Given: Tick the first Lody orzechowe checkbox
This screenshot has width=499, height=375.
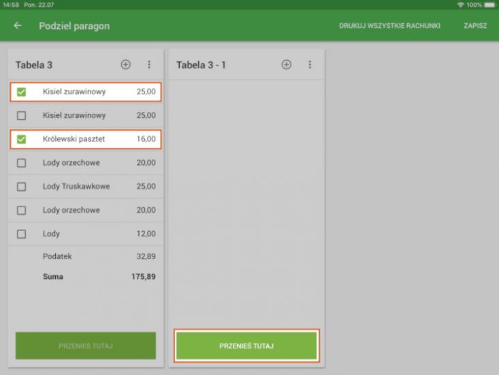Looking at the screenshot, I should point(21,163).
